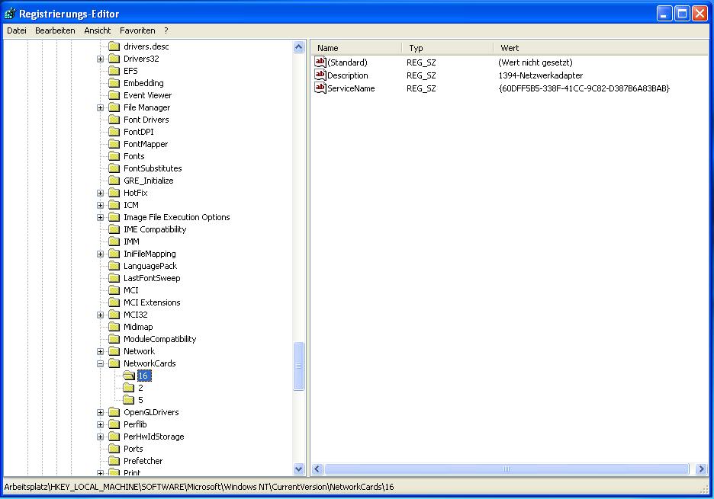Open the Favoriten menu
The width and height of the screenshot is (714, 499).
137,30
